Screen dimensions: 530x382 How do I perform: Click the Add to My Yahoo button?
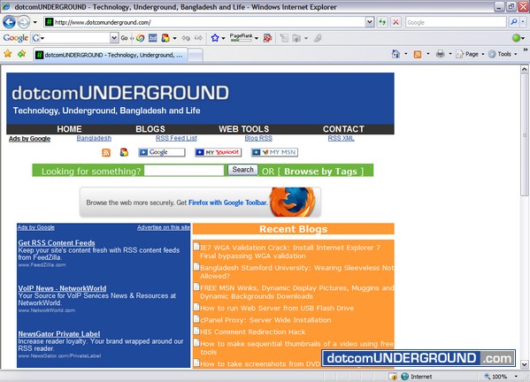coord(218,153)
